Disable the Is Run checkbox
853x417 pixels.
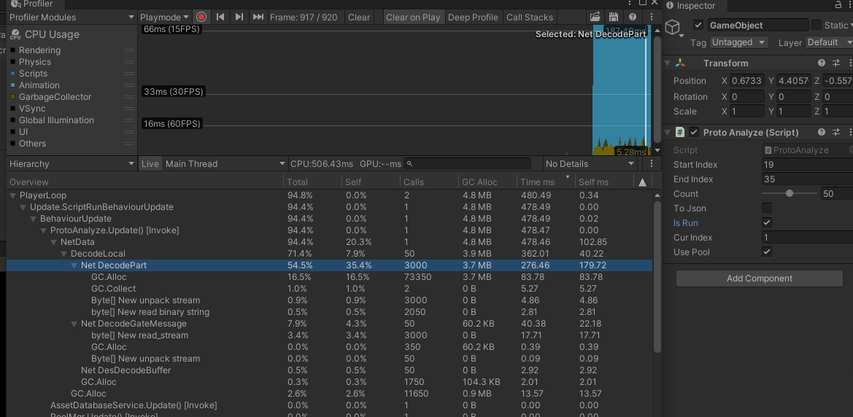(767, 223)
